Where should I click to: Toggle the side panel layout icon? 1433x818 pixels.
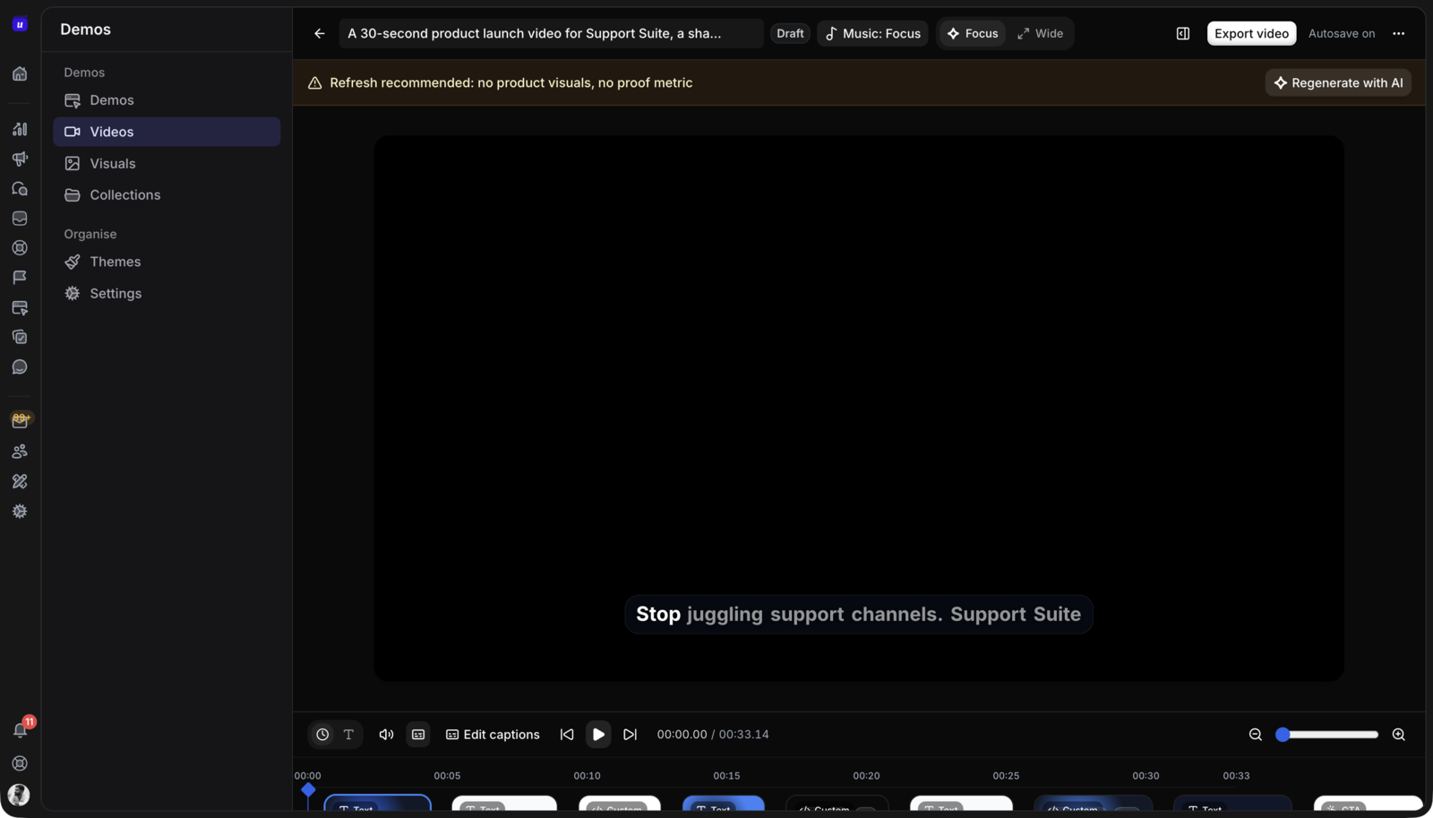pyautogui.click(x=1183, y=33)
